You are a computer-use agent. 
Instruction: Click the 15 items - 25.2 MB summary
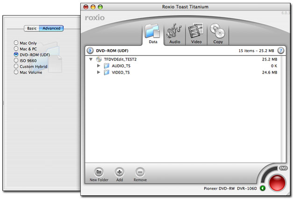[x=256, y=51]
